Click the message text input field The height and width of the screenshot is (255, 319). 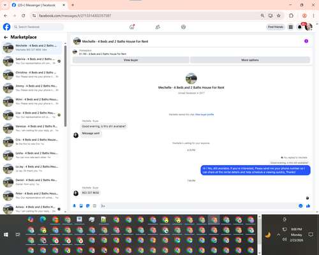coord(199,206)
